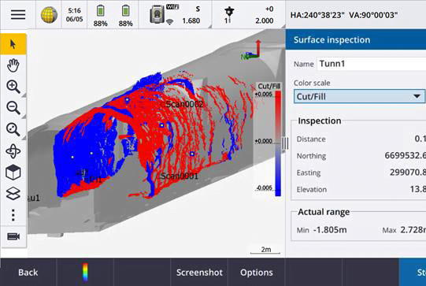Tap the first battery 88% indicator
426x286 pixels.
coord(100,16)
